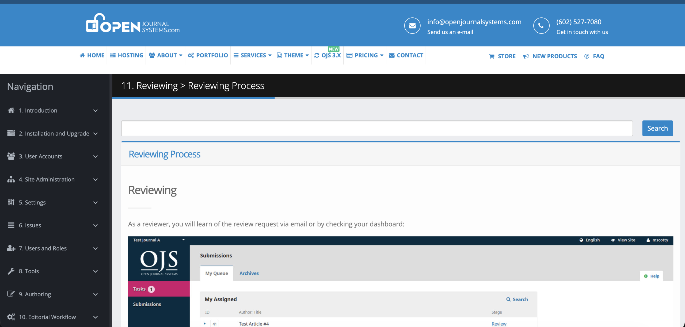Expand the 2. Installation and Upgrade chevron
The height and width of the screenshot is (327, 685).
point(95,134)
